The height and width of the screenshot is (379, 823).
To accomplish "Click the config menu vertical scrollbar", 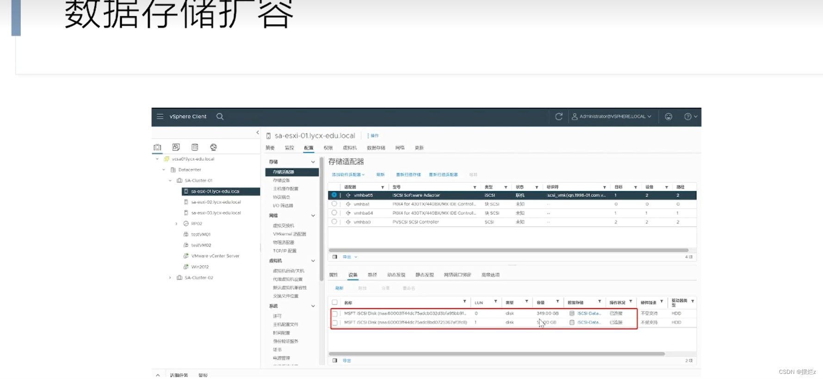I will coord(322,220).
